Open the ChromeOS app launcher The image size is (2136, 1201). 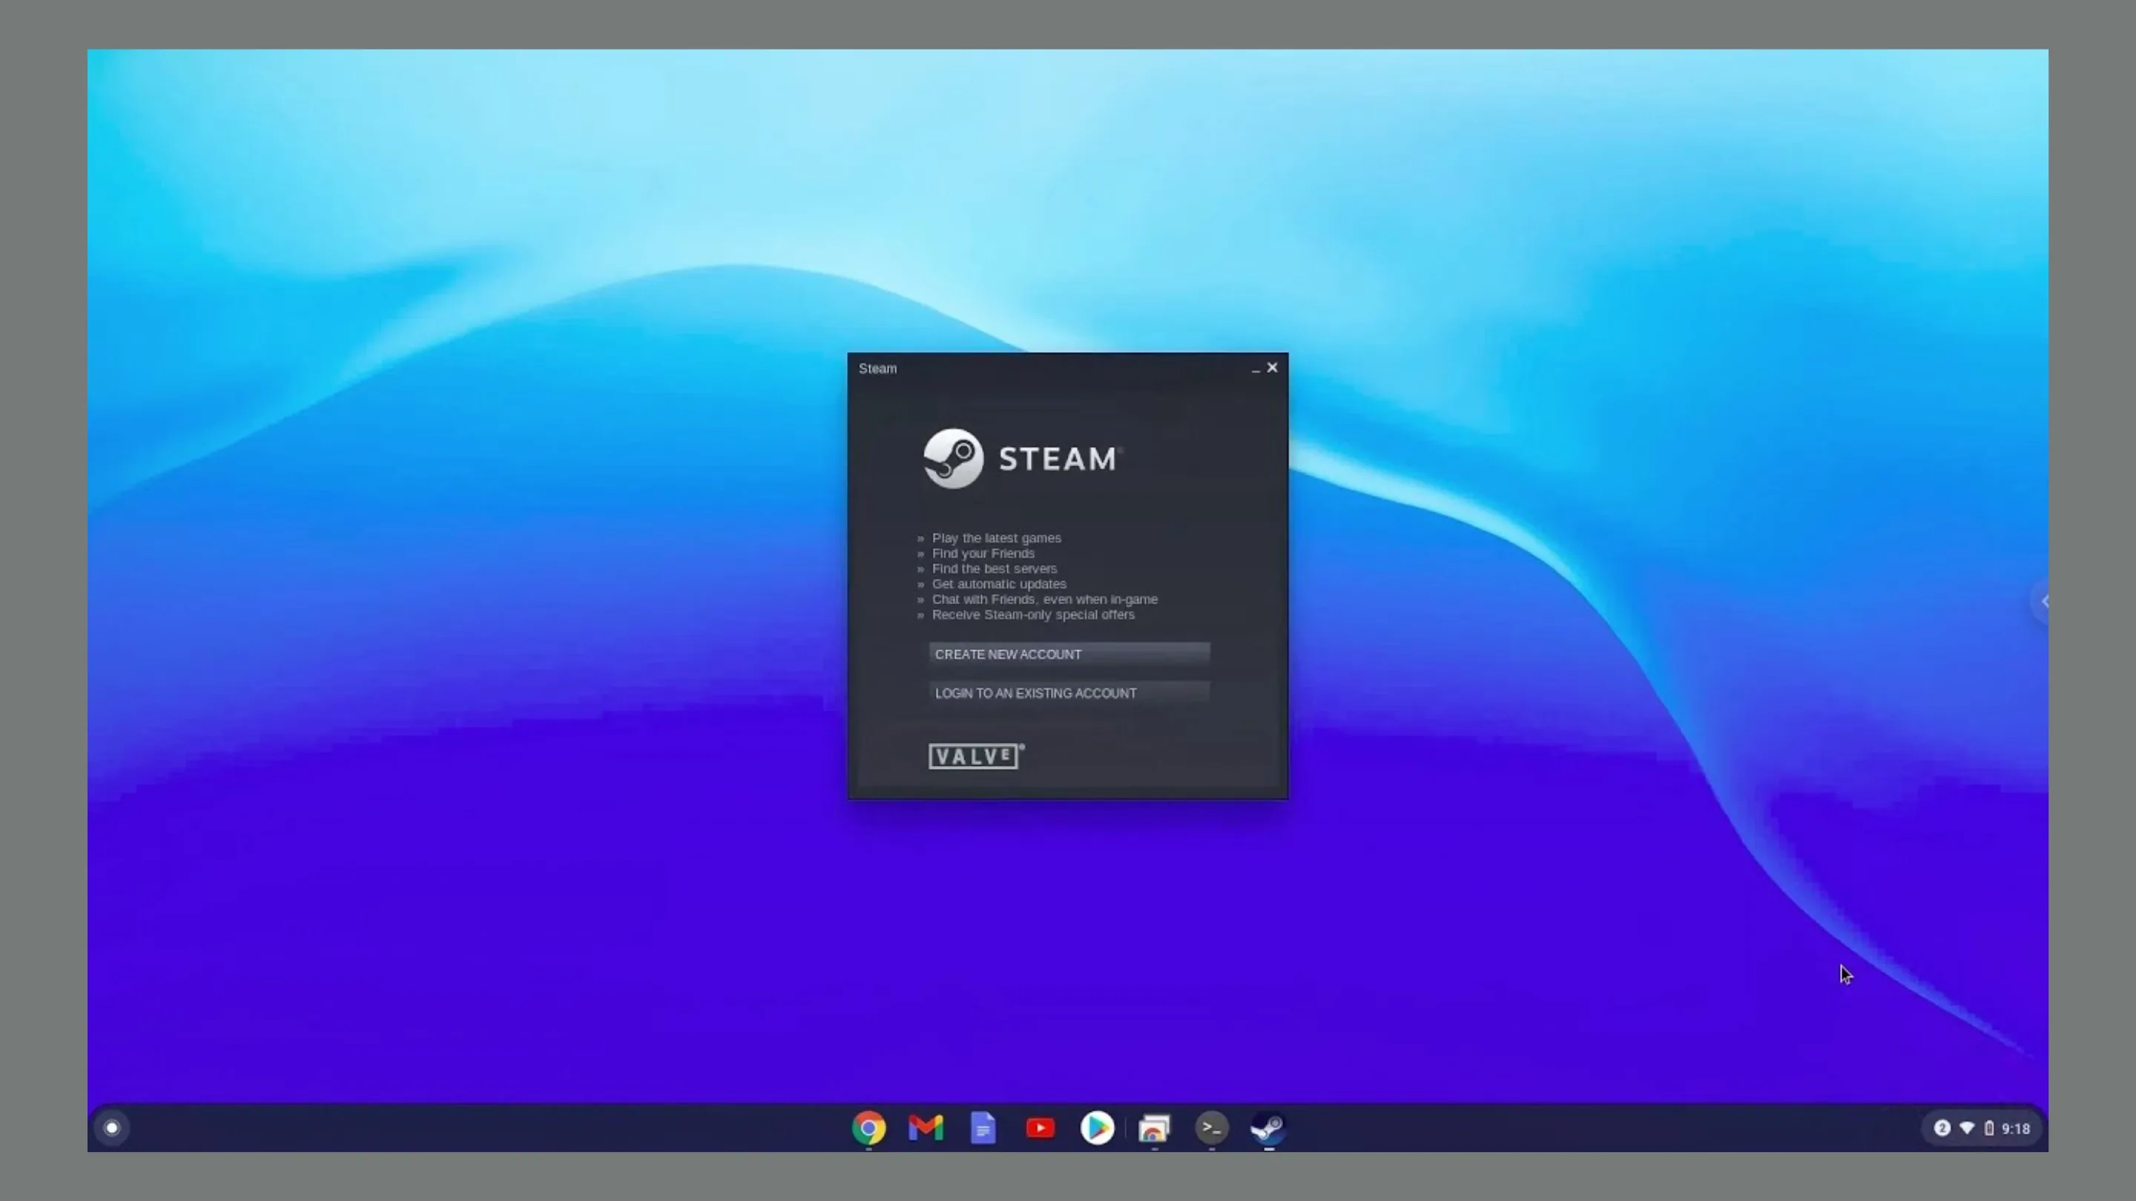click(112, 1128)
